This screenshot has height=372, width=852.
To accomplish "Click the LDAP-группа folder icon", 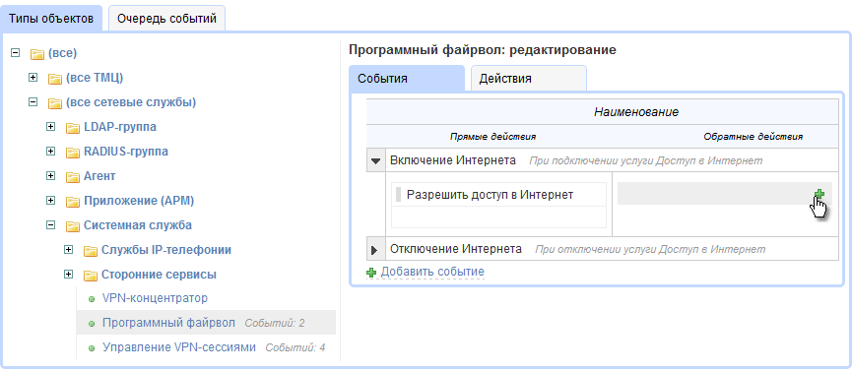I will [x=73, y=128].
